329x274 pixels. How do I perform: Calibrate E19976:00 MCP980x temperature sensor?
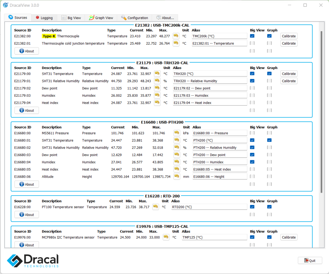click(289, 237)
